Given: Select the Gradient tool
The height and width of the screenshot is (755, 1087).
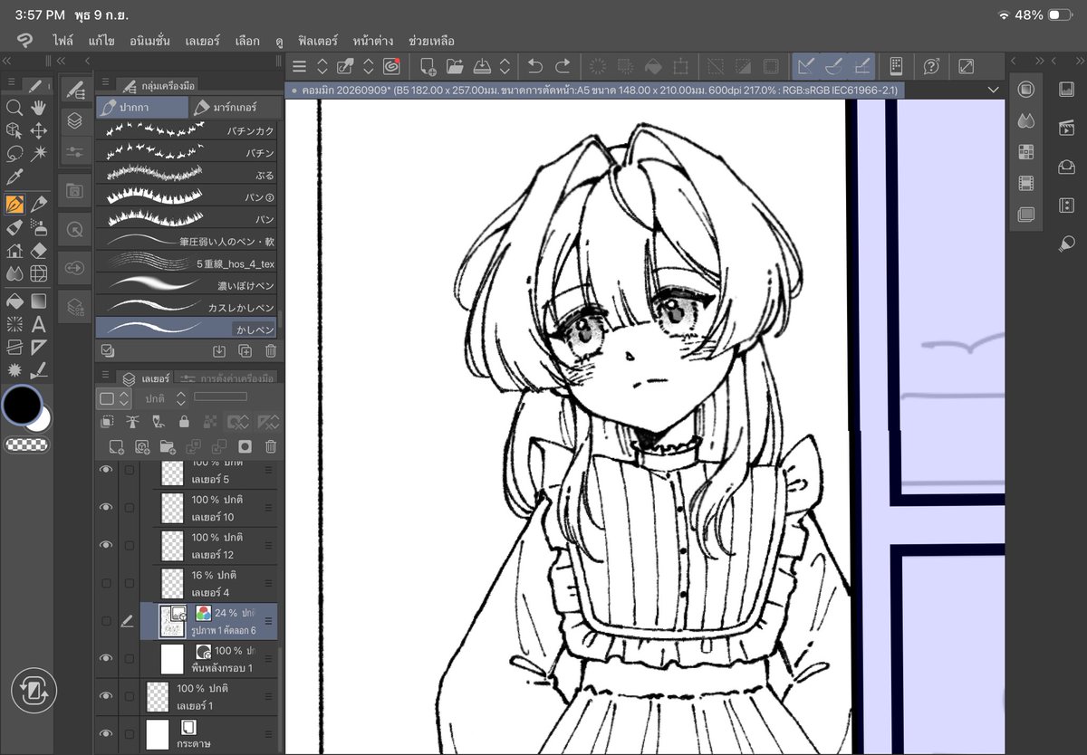Looking at the screenshot, I should [x=39, y=301].
